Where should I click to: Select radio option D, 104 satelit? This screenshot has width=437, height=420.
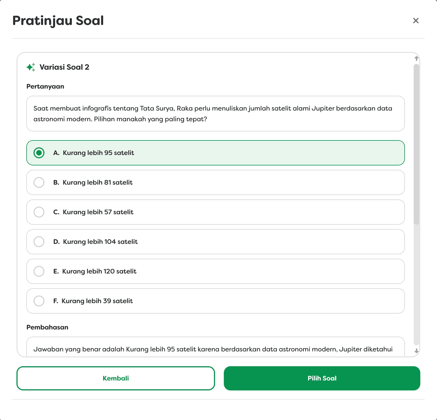(39, 242)
